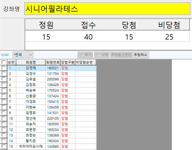Select member name 김유설
The image size is (192, 150).
pos(31,79)
